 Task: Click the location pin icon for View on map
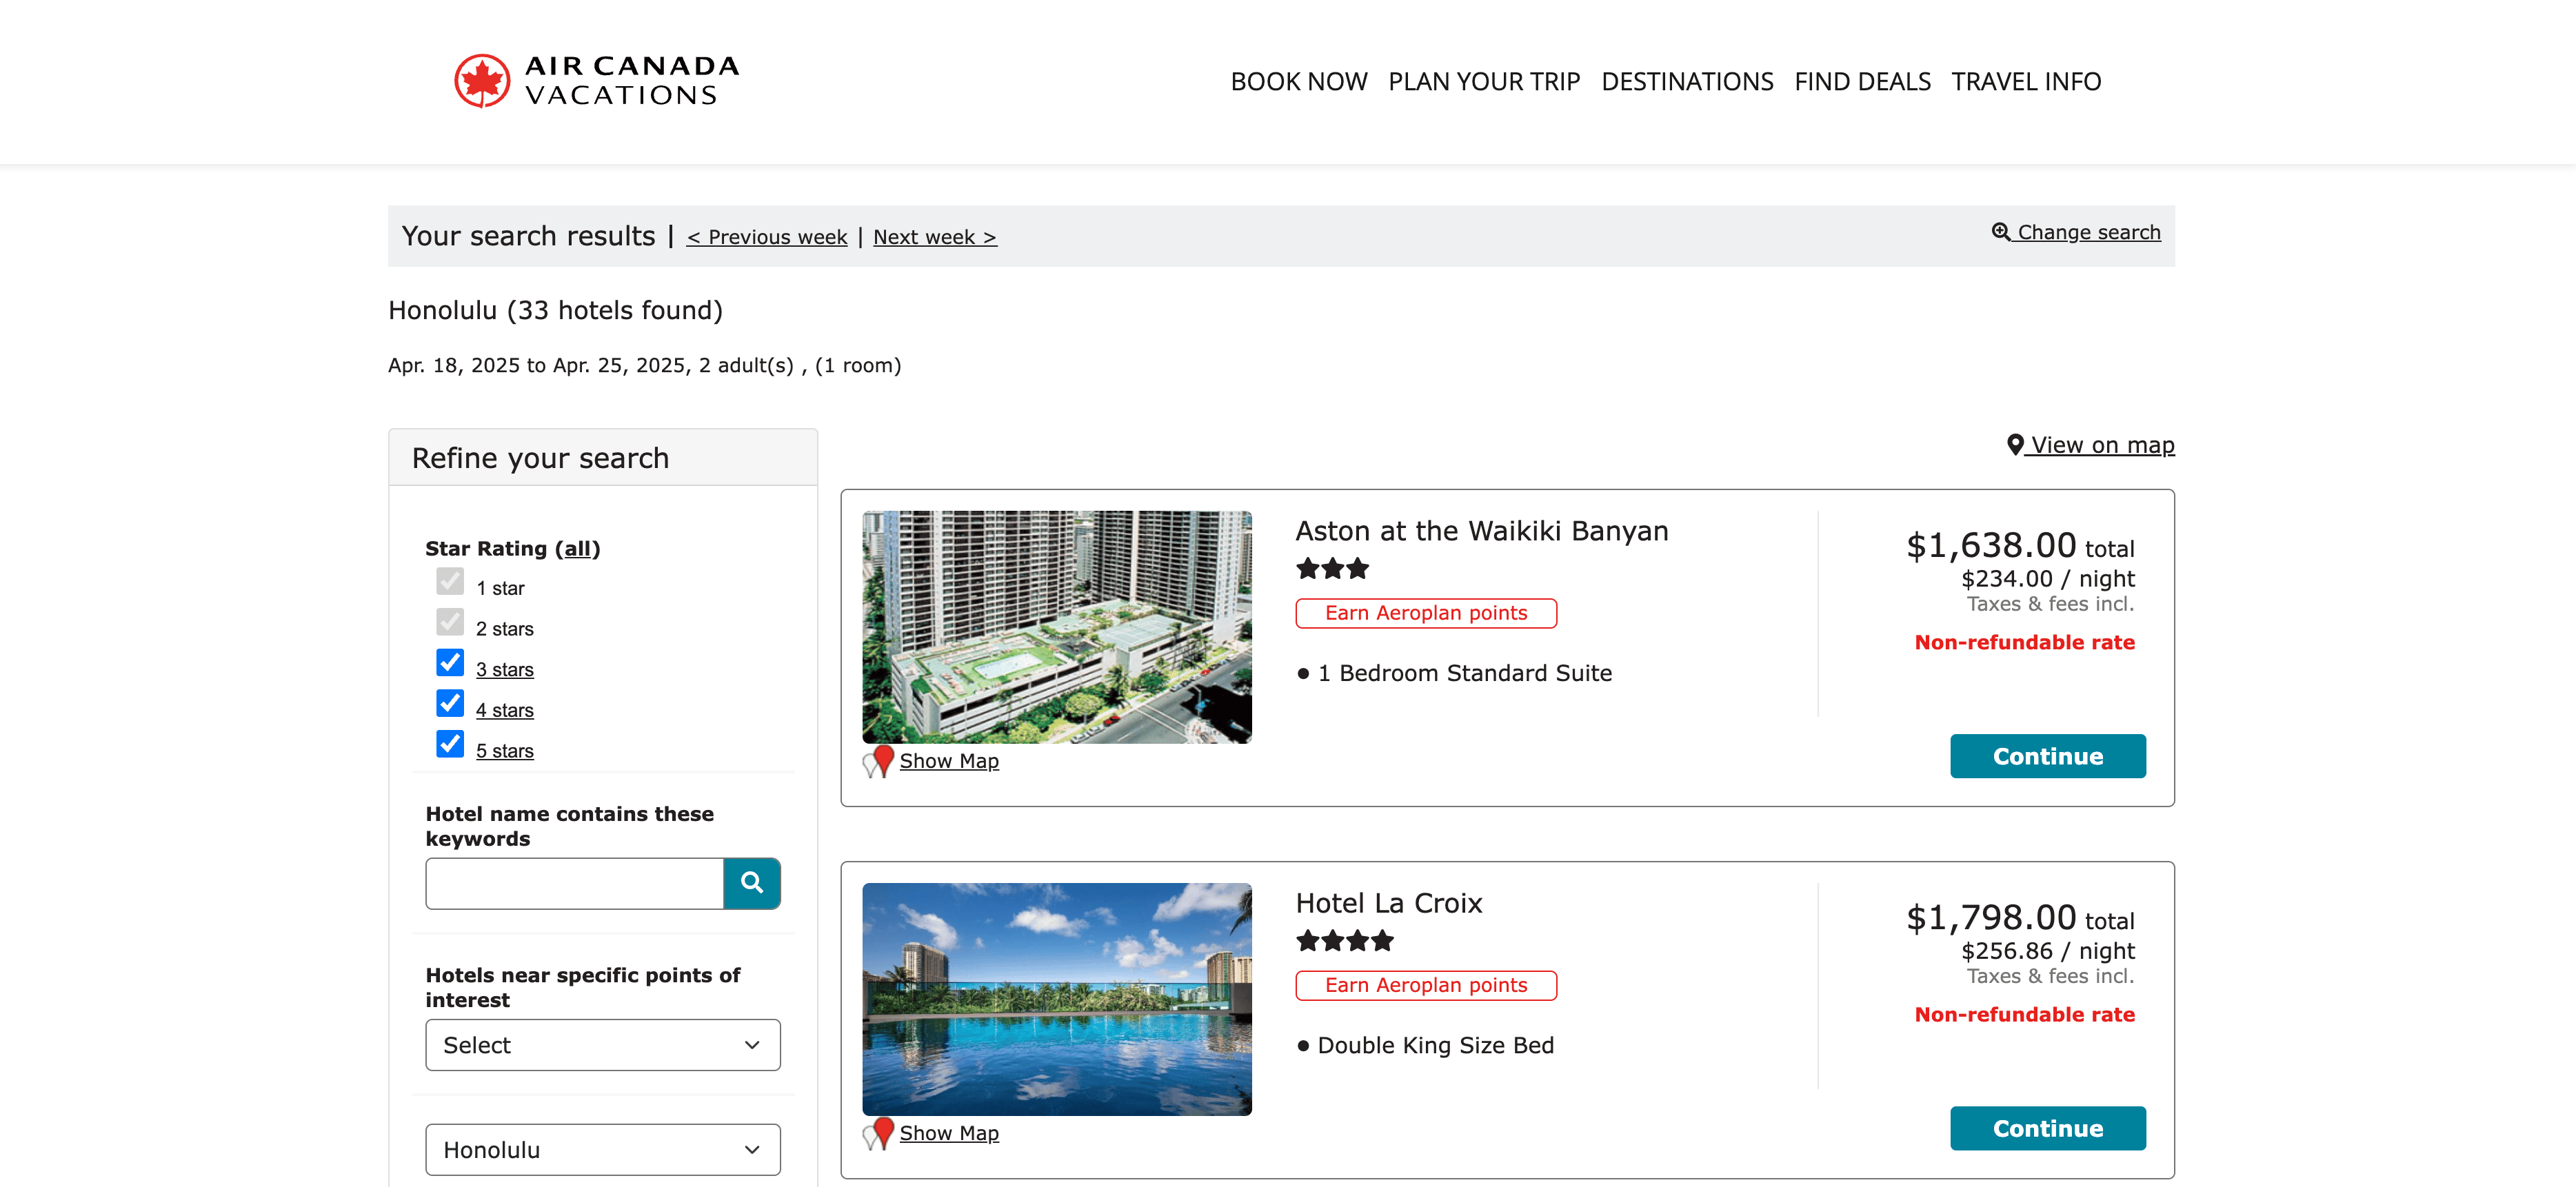coord(2015,444)
